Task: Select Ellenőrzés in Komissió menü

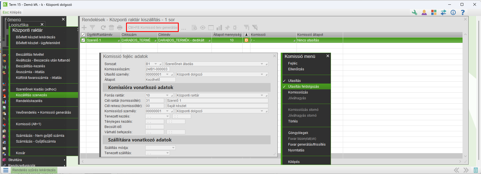Action: 296,69
